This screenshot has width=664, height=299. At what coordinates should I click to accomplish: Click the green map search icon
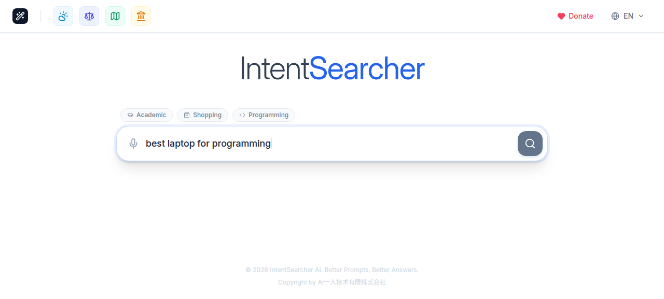tap(115, 16)
